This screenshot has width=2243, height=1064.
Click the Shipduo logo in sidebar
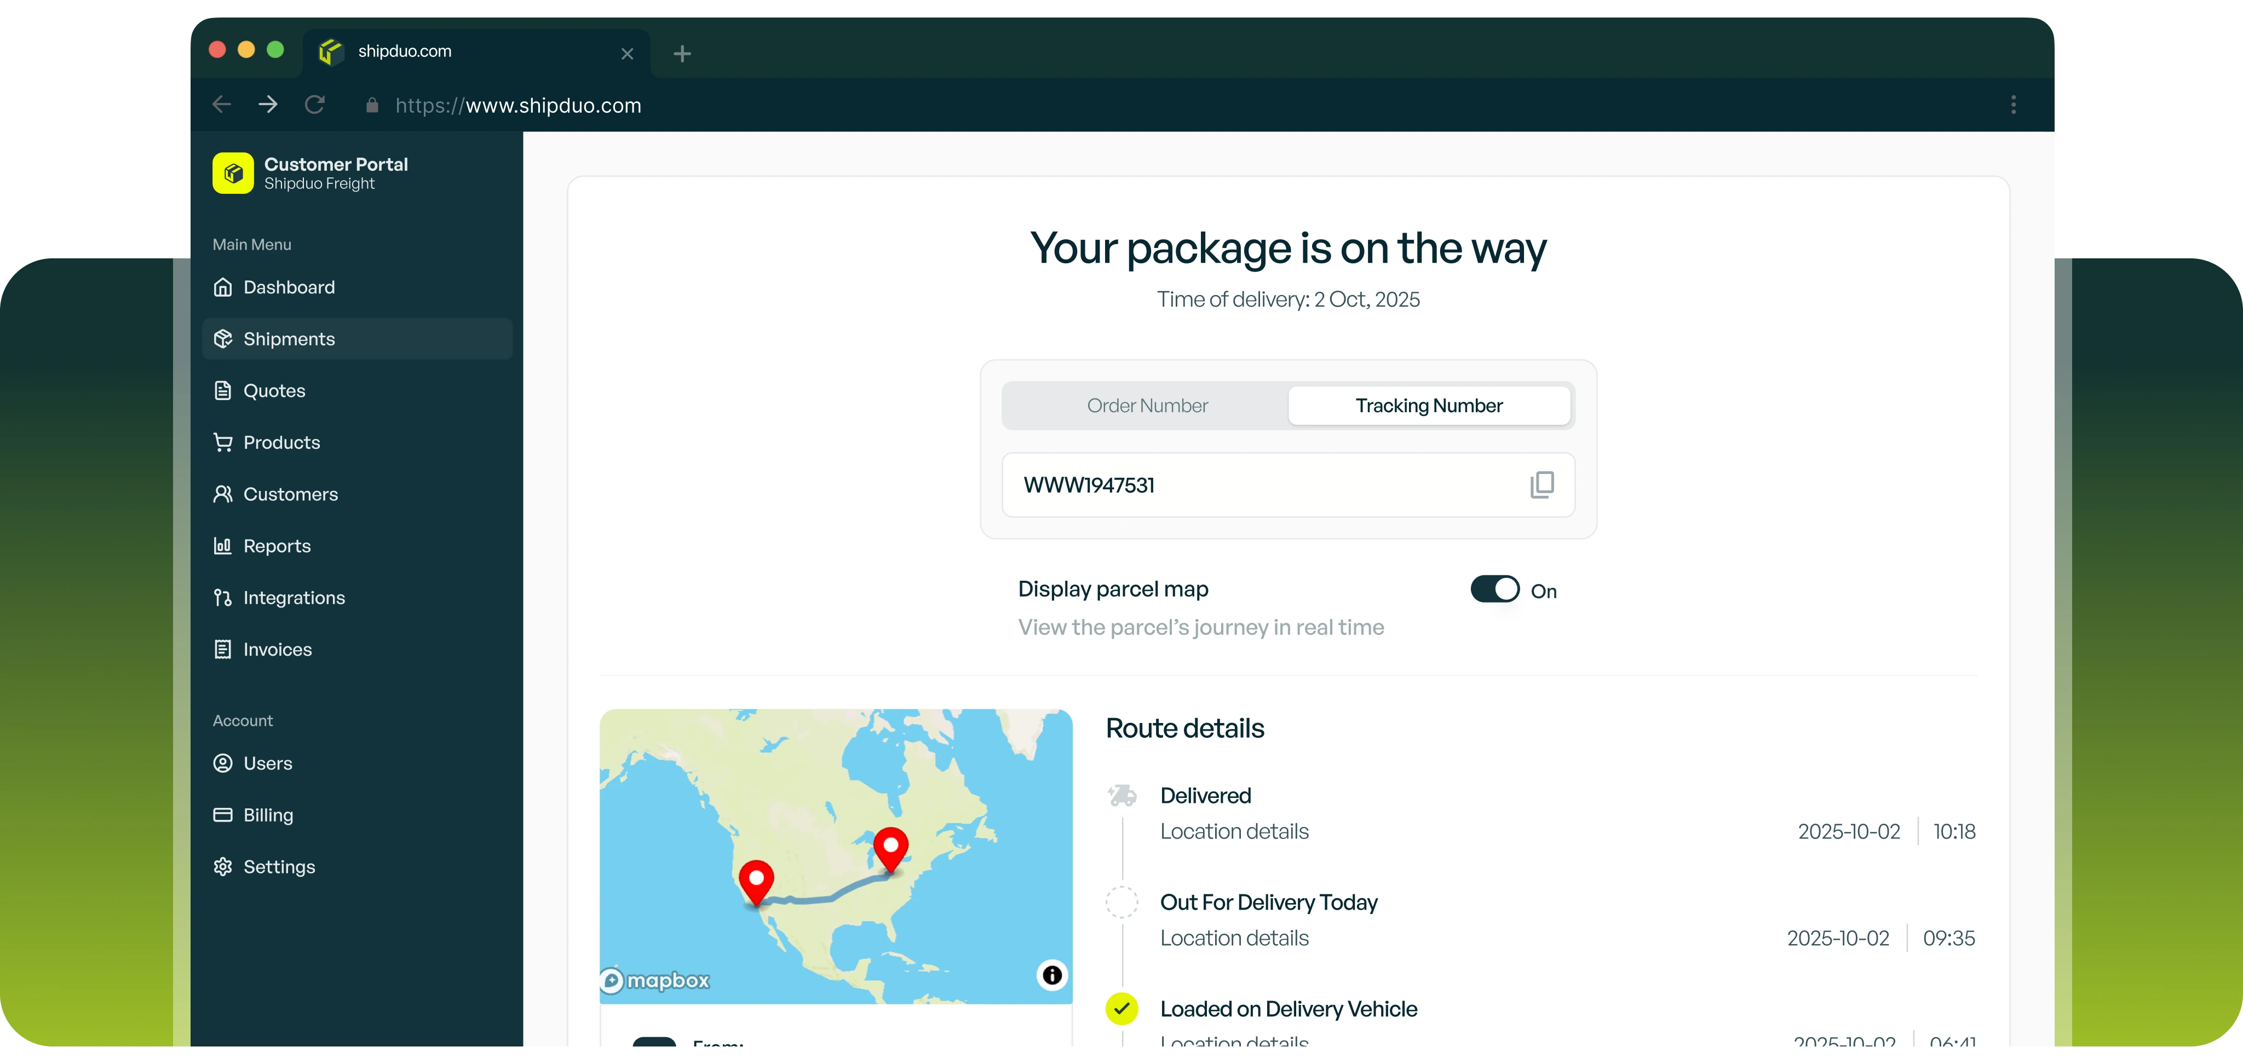coord(233,173)
